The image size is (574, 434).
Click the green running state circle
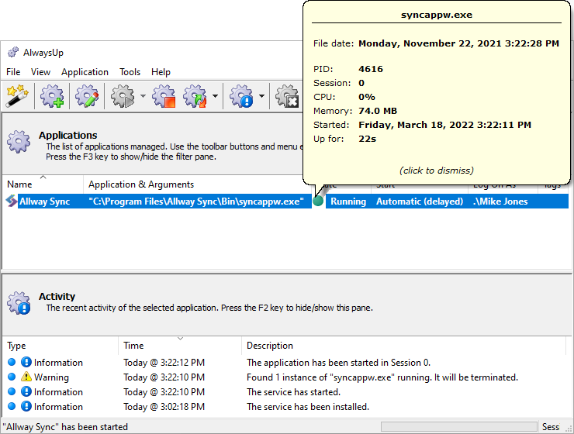(318, 201)
